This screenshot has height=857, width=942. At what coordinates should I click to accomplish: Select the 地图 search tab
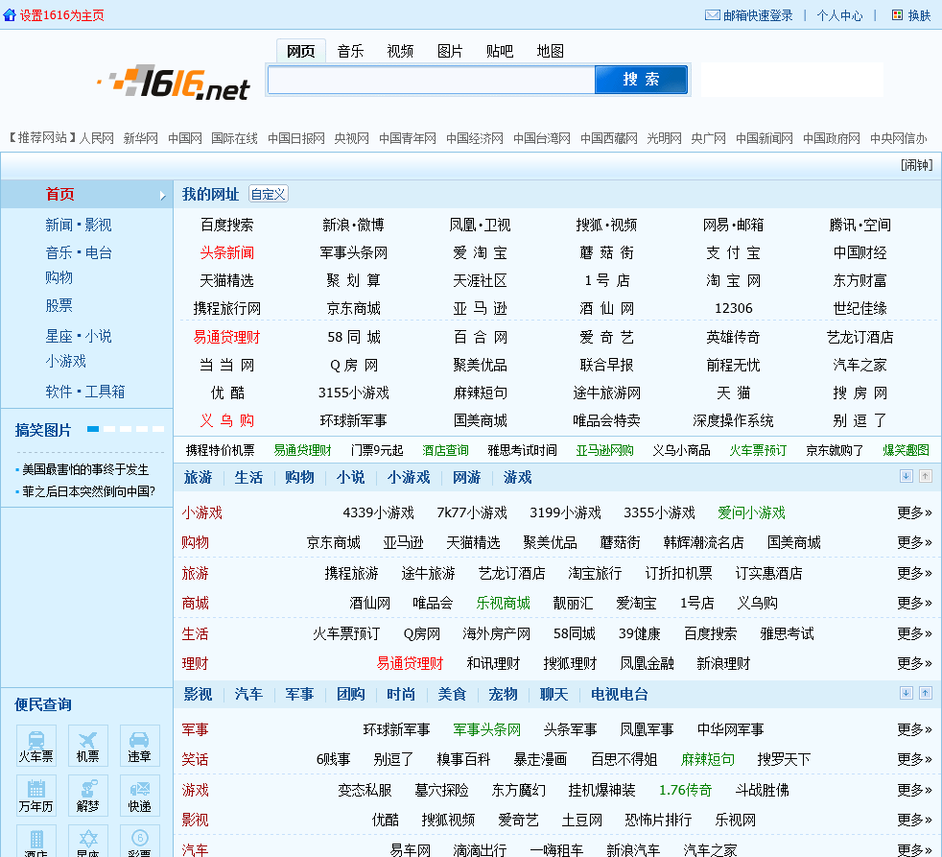(550, 51)
